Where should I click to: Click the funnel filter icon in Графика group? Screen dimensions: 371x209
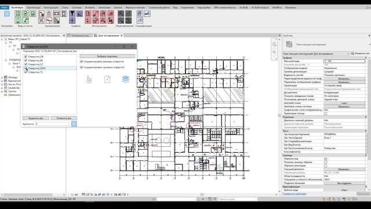click(x=72, y=13)
